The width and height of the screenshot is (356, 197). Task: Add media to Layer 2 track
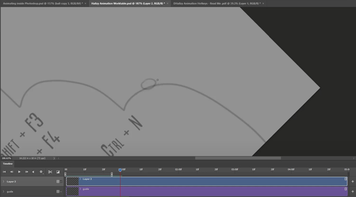point(353,181)
